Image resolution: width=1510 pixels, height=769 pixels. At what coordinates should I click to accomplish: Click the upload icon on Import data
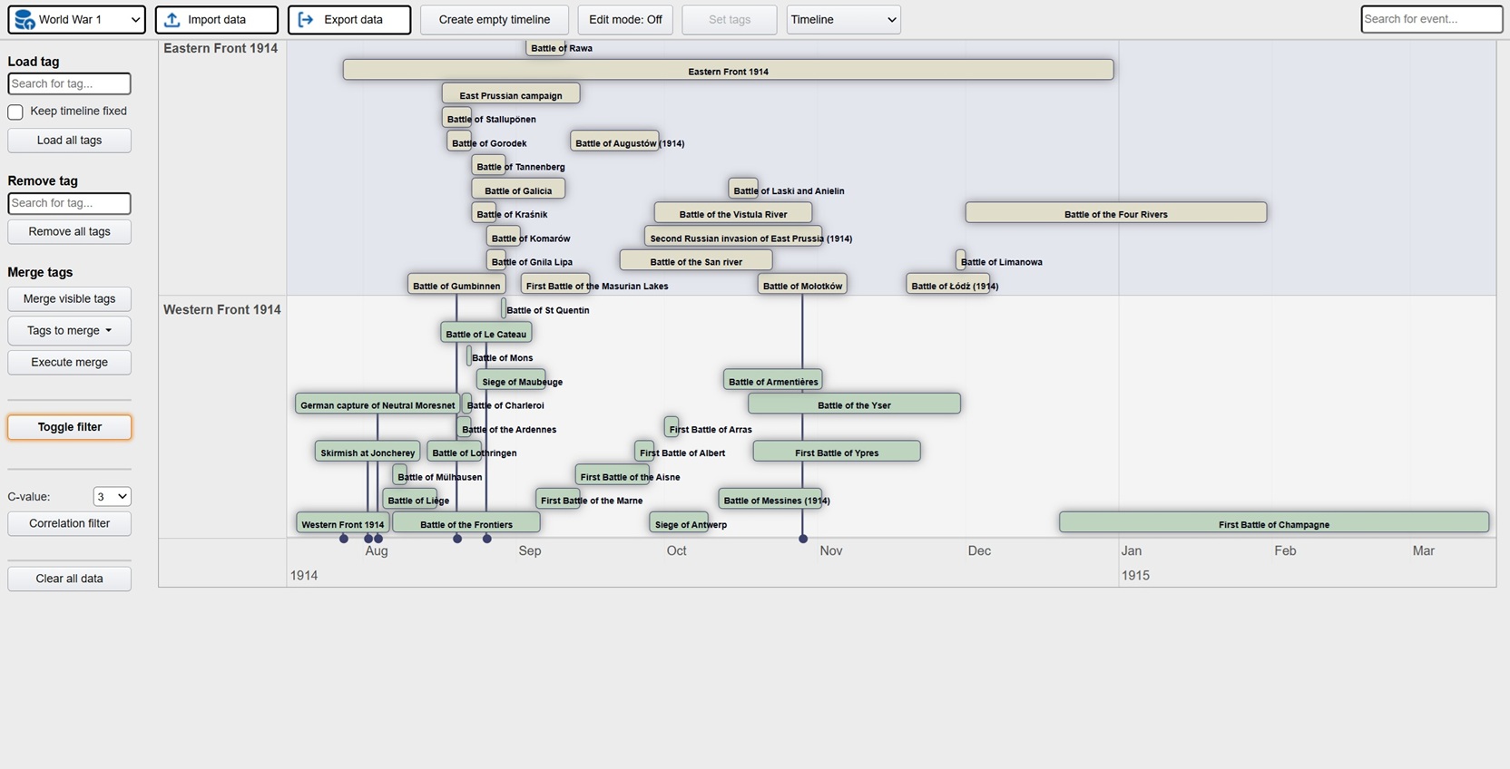coord(172,19)
